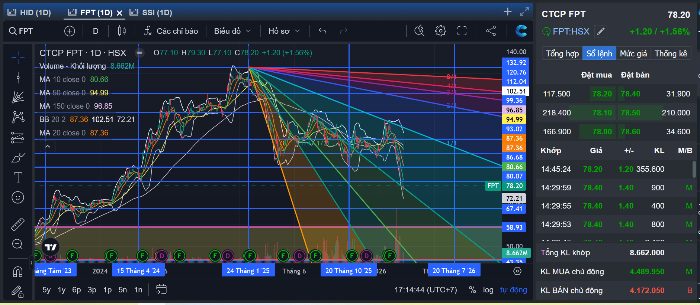Toggle percent scale mode

point(472,290)
